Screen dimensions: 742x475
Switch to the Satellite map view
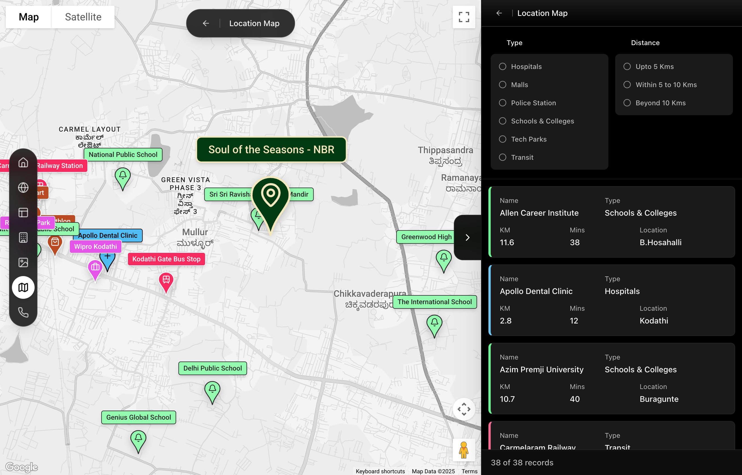(83, 17)
